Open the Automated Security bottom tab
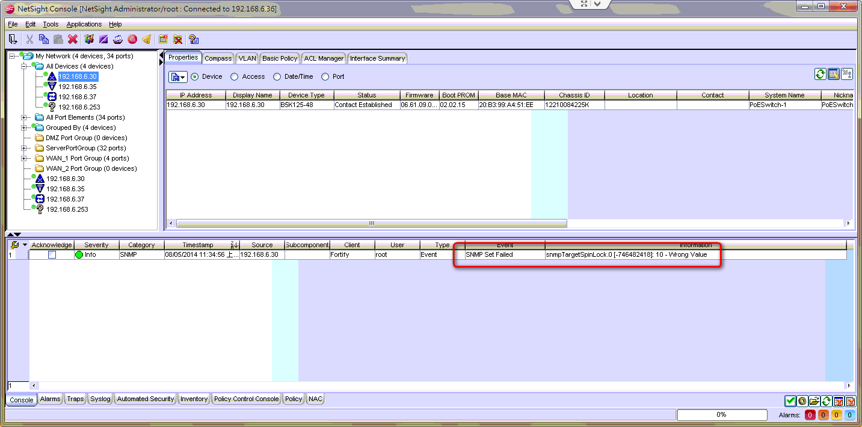 [146, 399]
